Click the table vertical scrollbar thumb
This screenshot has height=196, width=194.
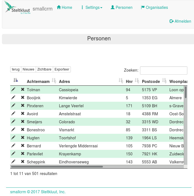point(186,92)
